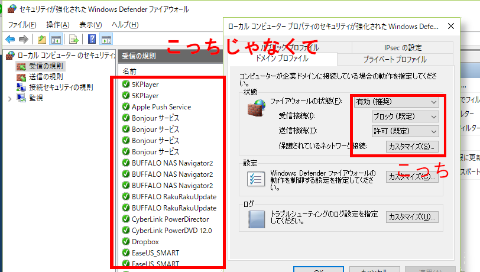Screen dimensions: 480x272
Task: Click the Up one level folder icon
Action: pyautogui.click(x=42, y=39)
